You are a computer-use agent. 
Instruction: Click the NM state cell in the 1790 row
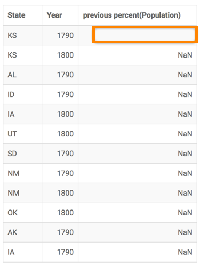point(13,173)
